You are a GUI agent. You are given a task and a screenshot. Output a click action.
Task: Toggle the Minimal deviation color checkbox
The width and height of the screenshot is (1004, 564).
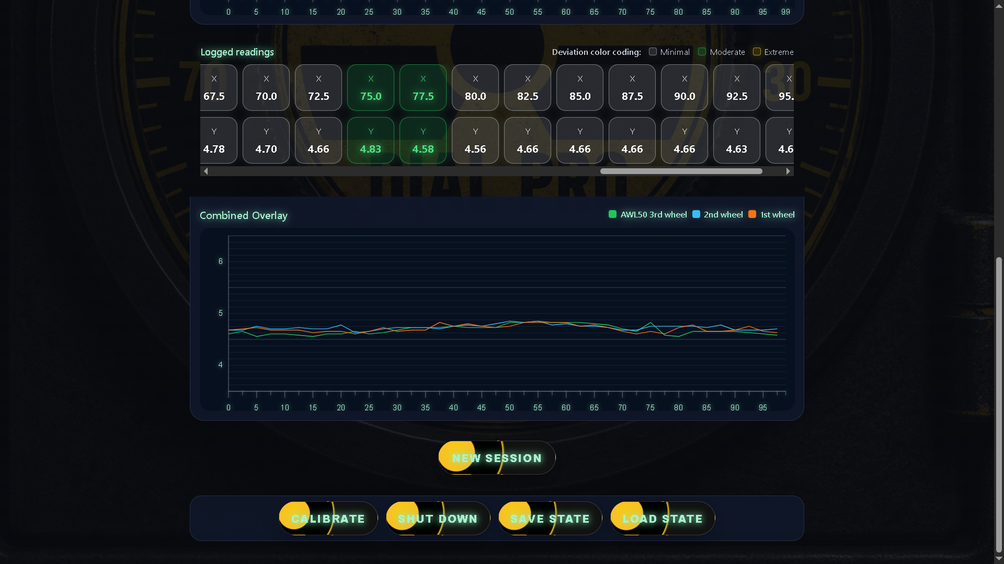tap(653, 52)
